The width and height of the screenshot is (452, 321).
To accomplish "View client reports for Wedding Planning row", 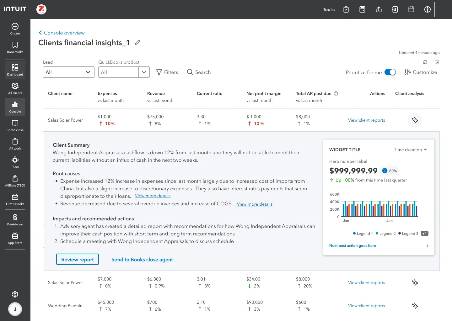I will 366,306.
